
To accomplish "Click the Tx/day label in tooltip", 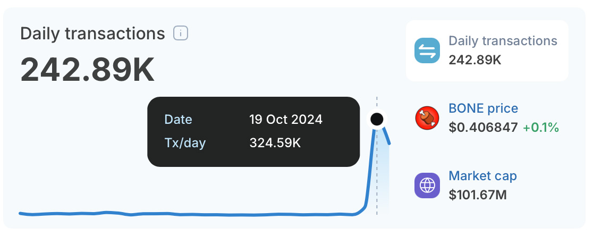I will click(185, 144).
